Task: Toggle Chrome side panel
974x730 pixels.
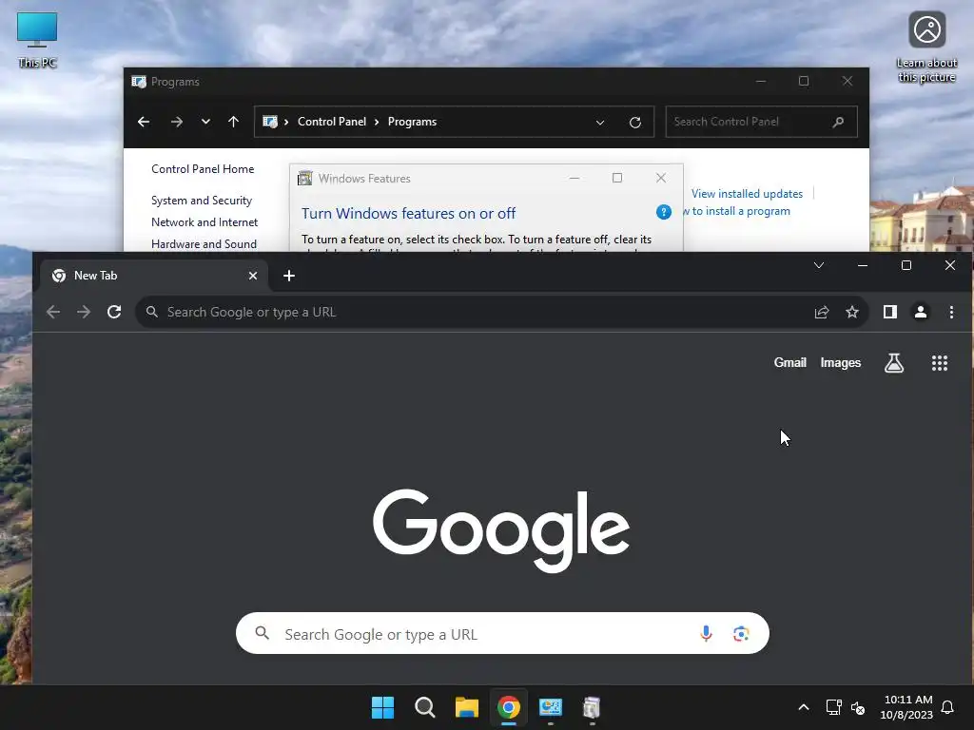Action: pos(890,312)
